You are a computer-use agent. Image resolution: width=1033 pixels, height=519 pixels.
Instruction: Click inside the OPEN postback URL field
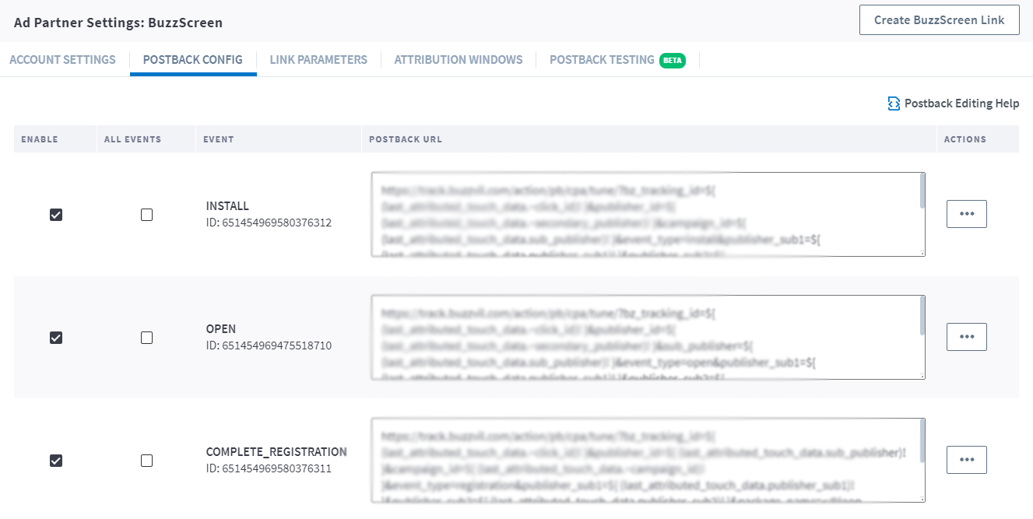click(648, 337)
